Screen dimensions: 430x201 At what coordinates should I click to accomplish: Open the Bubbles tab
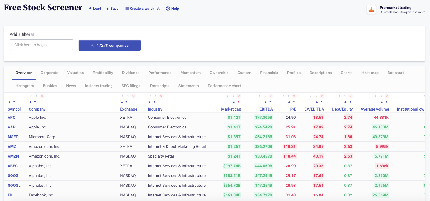pyautogui.click(x=50, y=86)
